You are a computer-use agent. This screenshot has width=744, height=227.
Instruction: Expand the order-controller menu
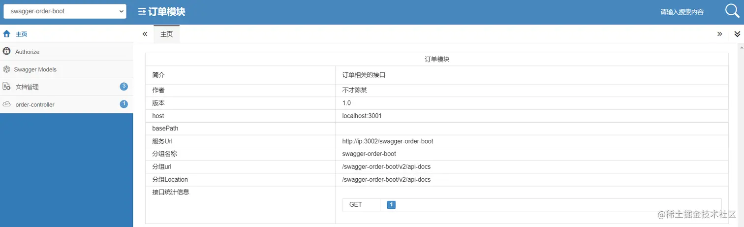pos(66,105)
